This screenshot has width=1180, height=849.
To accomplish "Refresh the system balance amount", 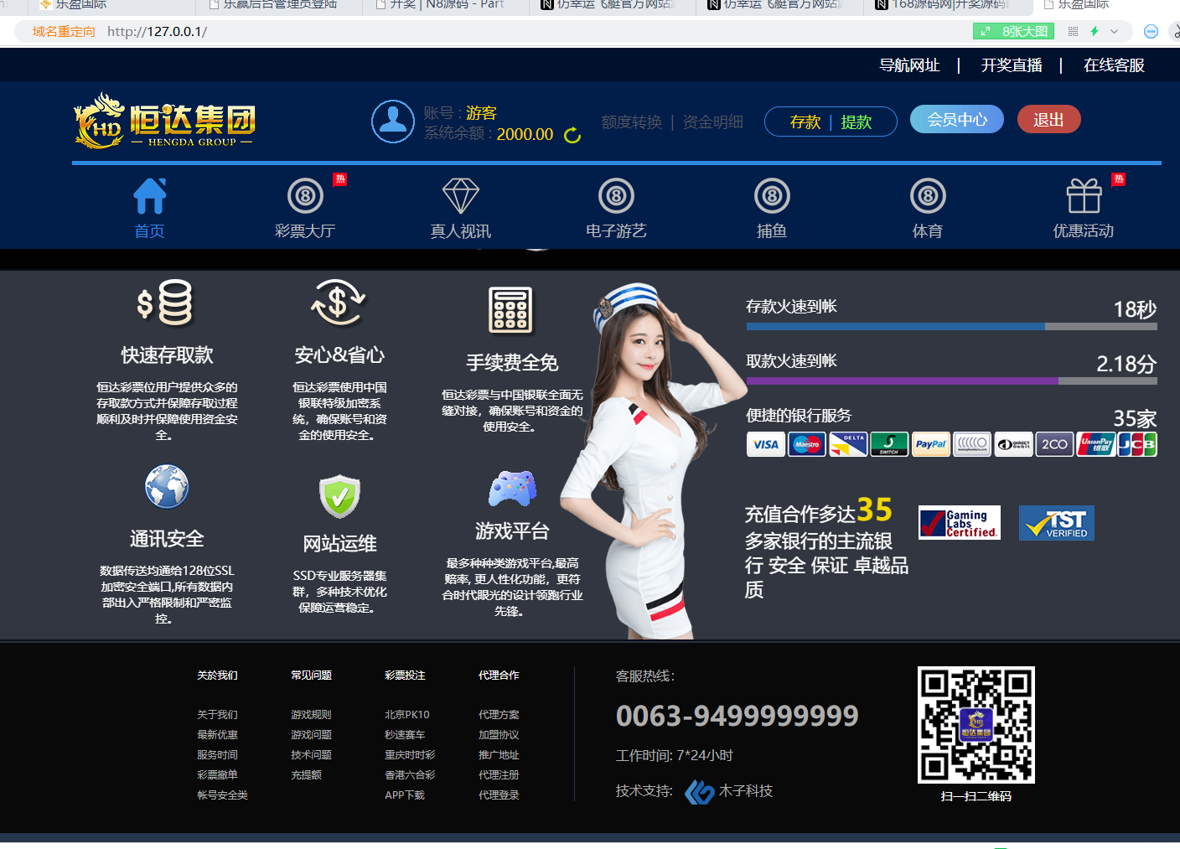I will pyautogui.click(x=572, y=135).
